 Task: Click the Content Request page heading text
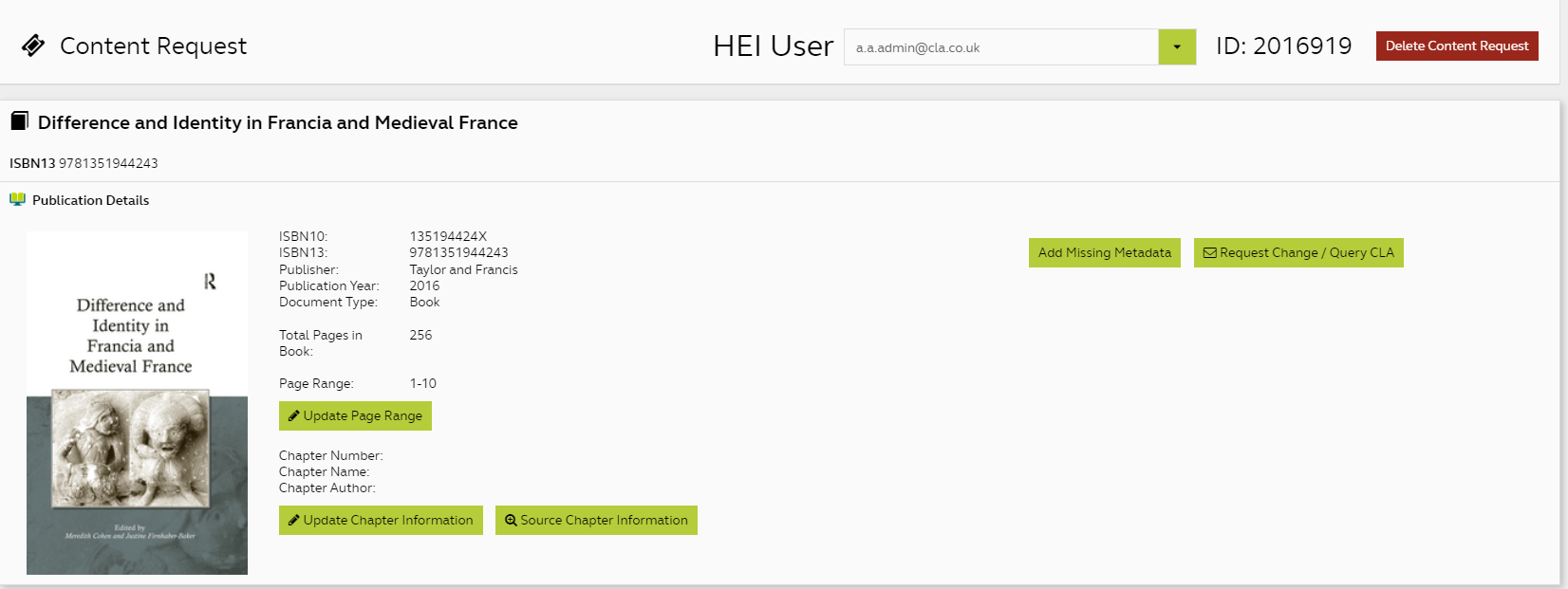coord(153,46)
